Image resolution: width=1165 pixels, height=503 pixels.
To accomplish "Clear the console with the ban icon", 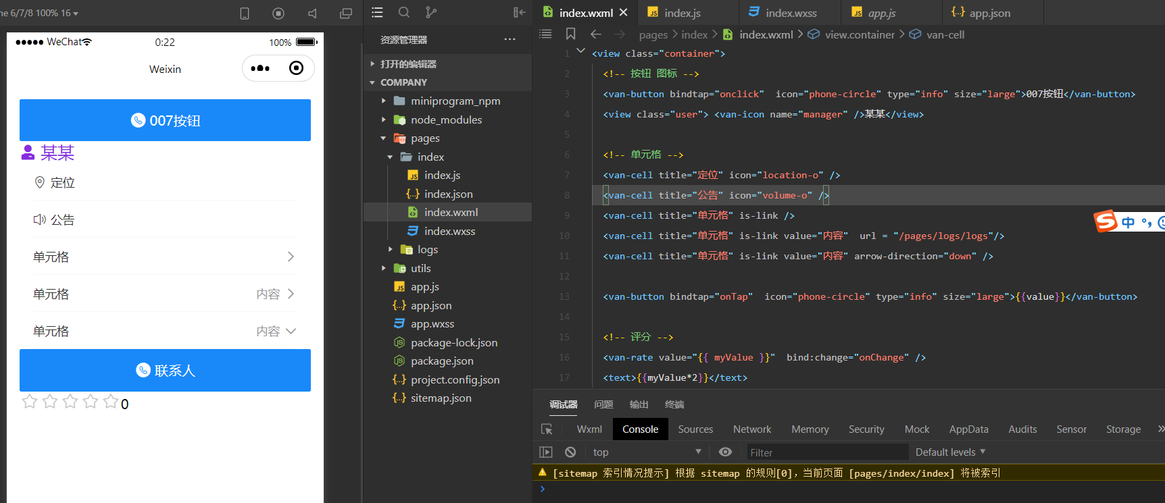I will point(570,452).
